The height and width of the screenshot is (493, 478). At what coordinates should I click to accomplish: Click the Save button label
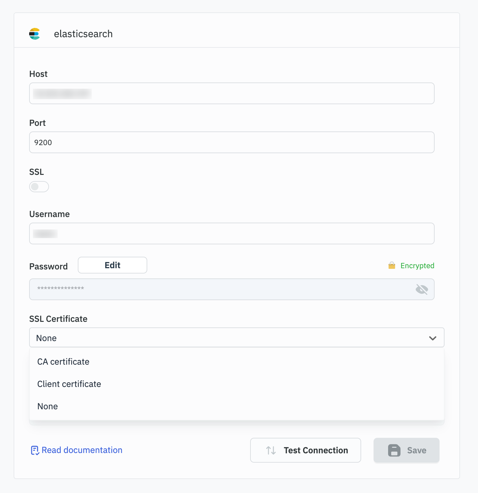(x=417, y=450)
